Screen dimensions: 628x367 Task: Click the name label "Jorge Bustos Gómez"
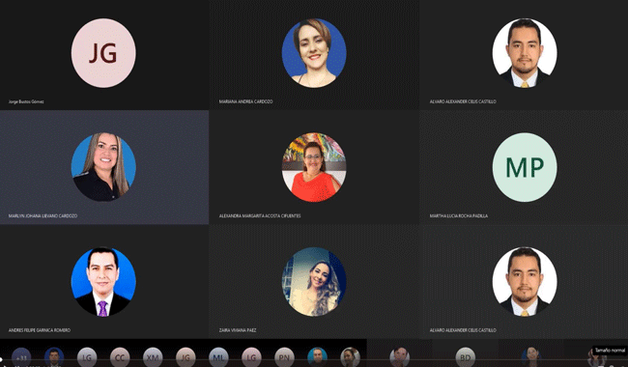click(x=26, y=101)
